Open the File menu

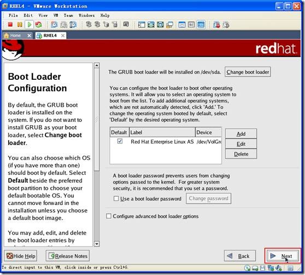(13, 15)
